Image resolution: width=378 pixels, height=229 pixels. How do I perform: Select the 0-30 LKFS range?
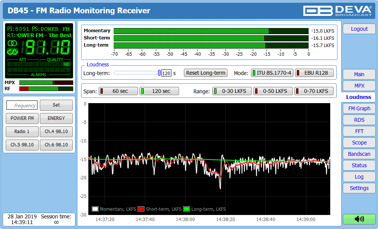point(232,91)
